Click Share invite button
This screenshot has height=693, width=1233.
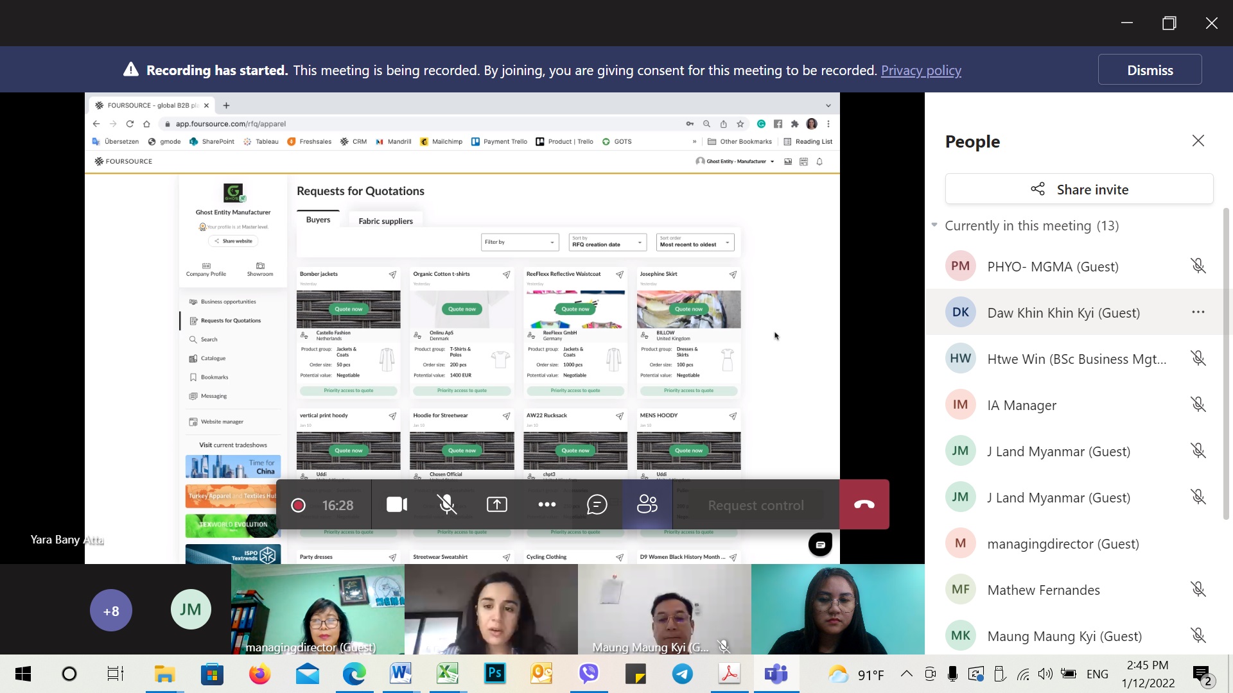1080,189
